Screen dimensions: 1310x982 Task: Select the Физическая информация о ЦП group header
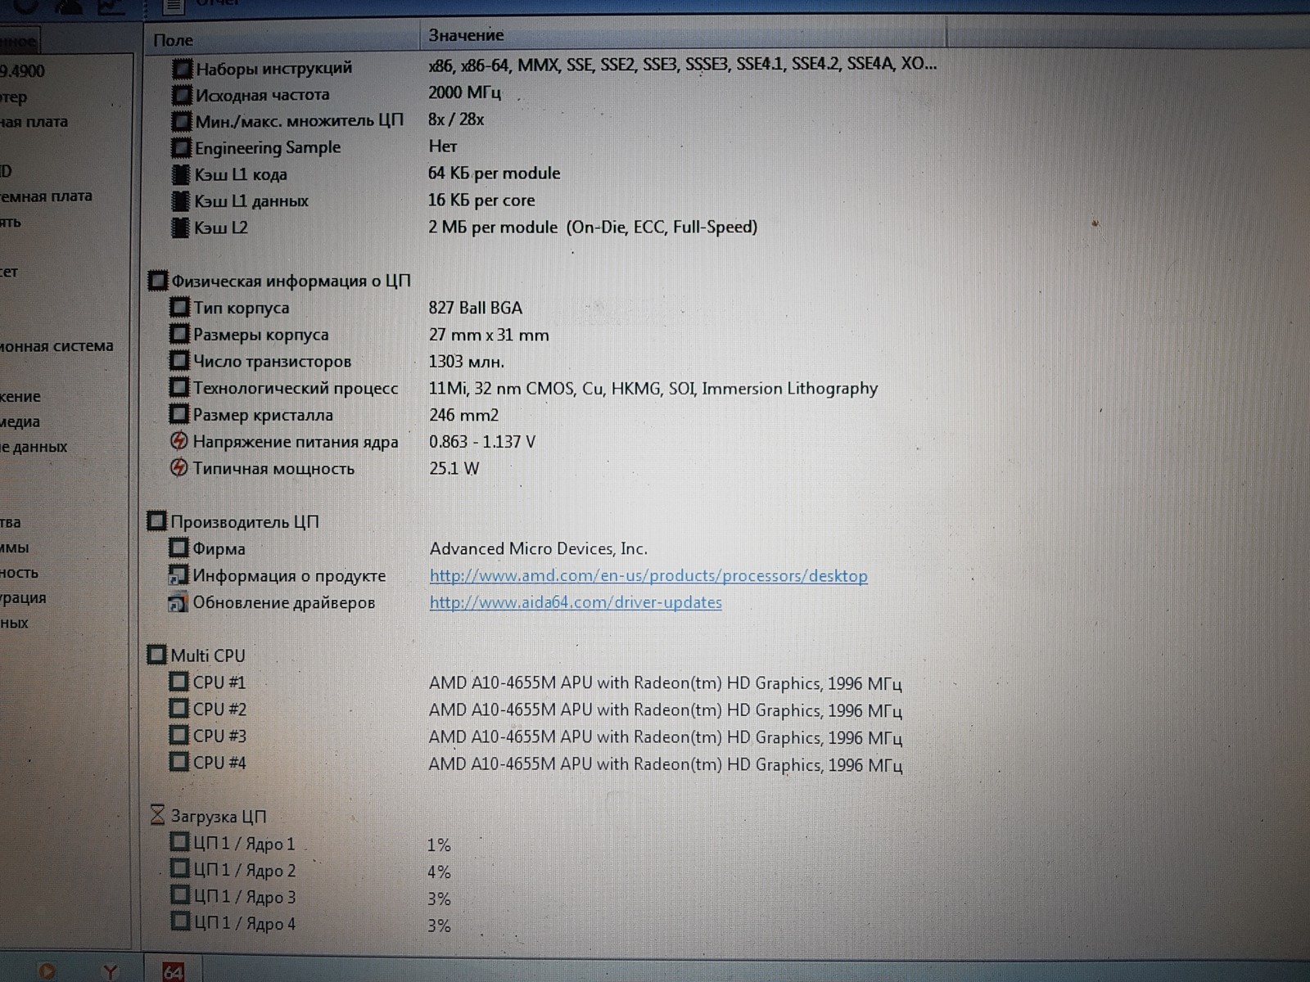290,282
